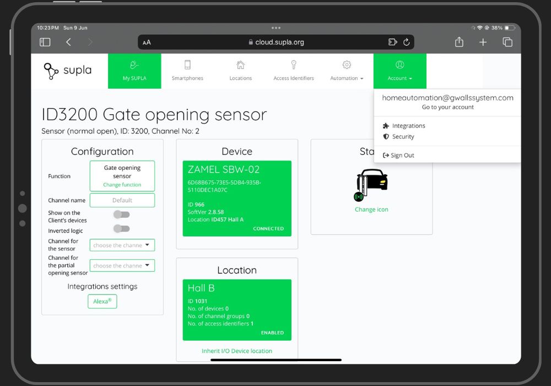The image size is (551, 386).
Task: Open Safari sidebar panel icon
Action: 45,42
